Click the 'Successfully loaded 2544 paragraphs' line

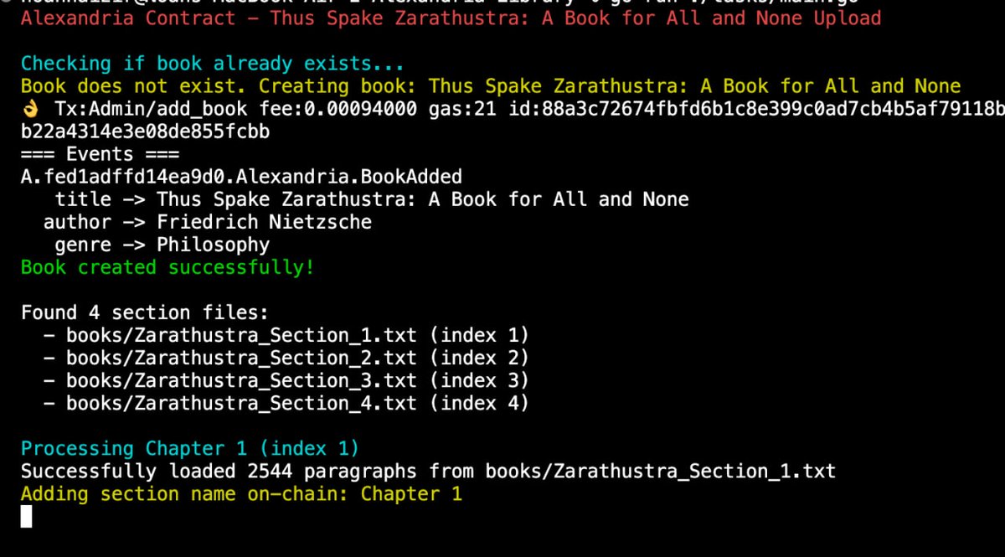pyautogui.click(x=428, y=471)
